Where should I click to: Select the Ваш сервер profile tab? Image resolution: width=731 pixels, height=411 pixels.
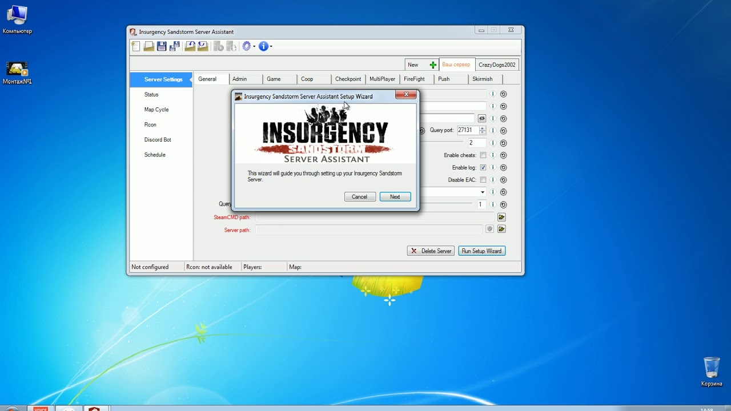click(x=456, y=65)
